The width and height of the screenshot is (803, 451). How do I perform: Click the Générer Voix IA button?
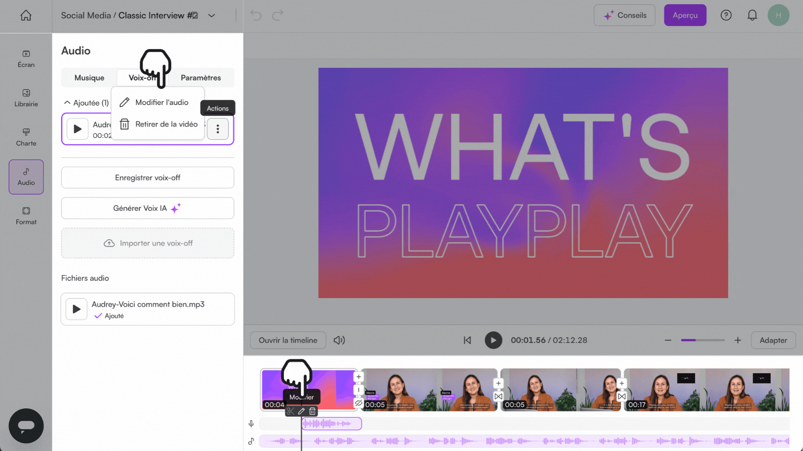click(147, 208)
